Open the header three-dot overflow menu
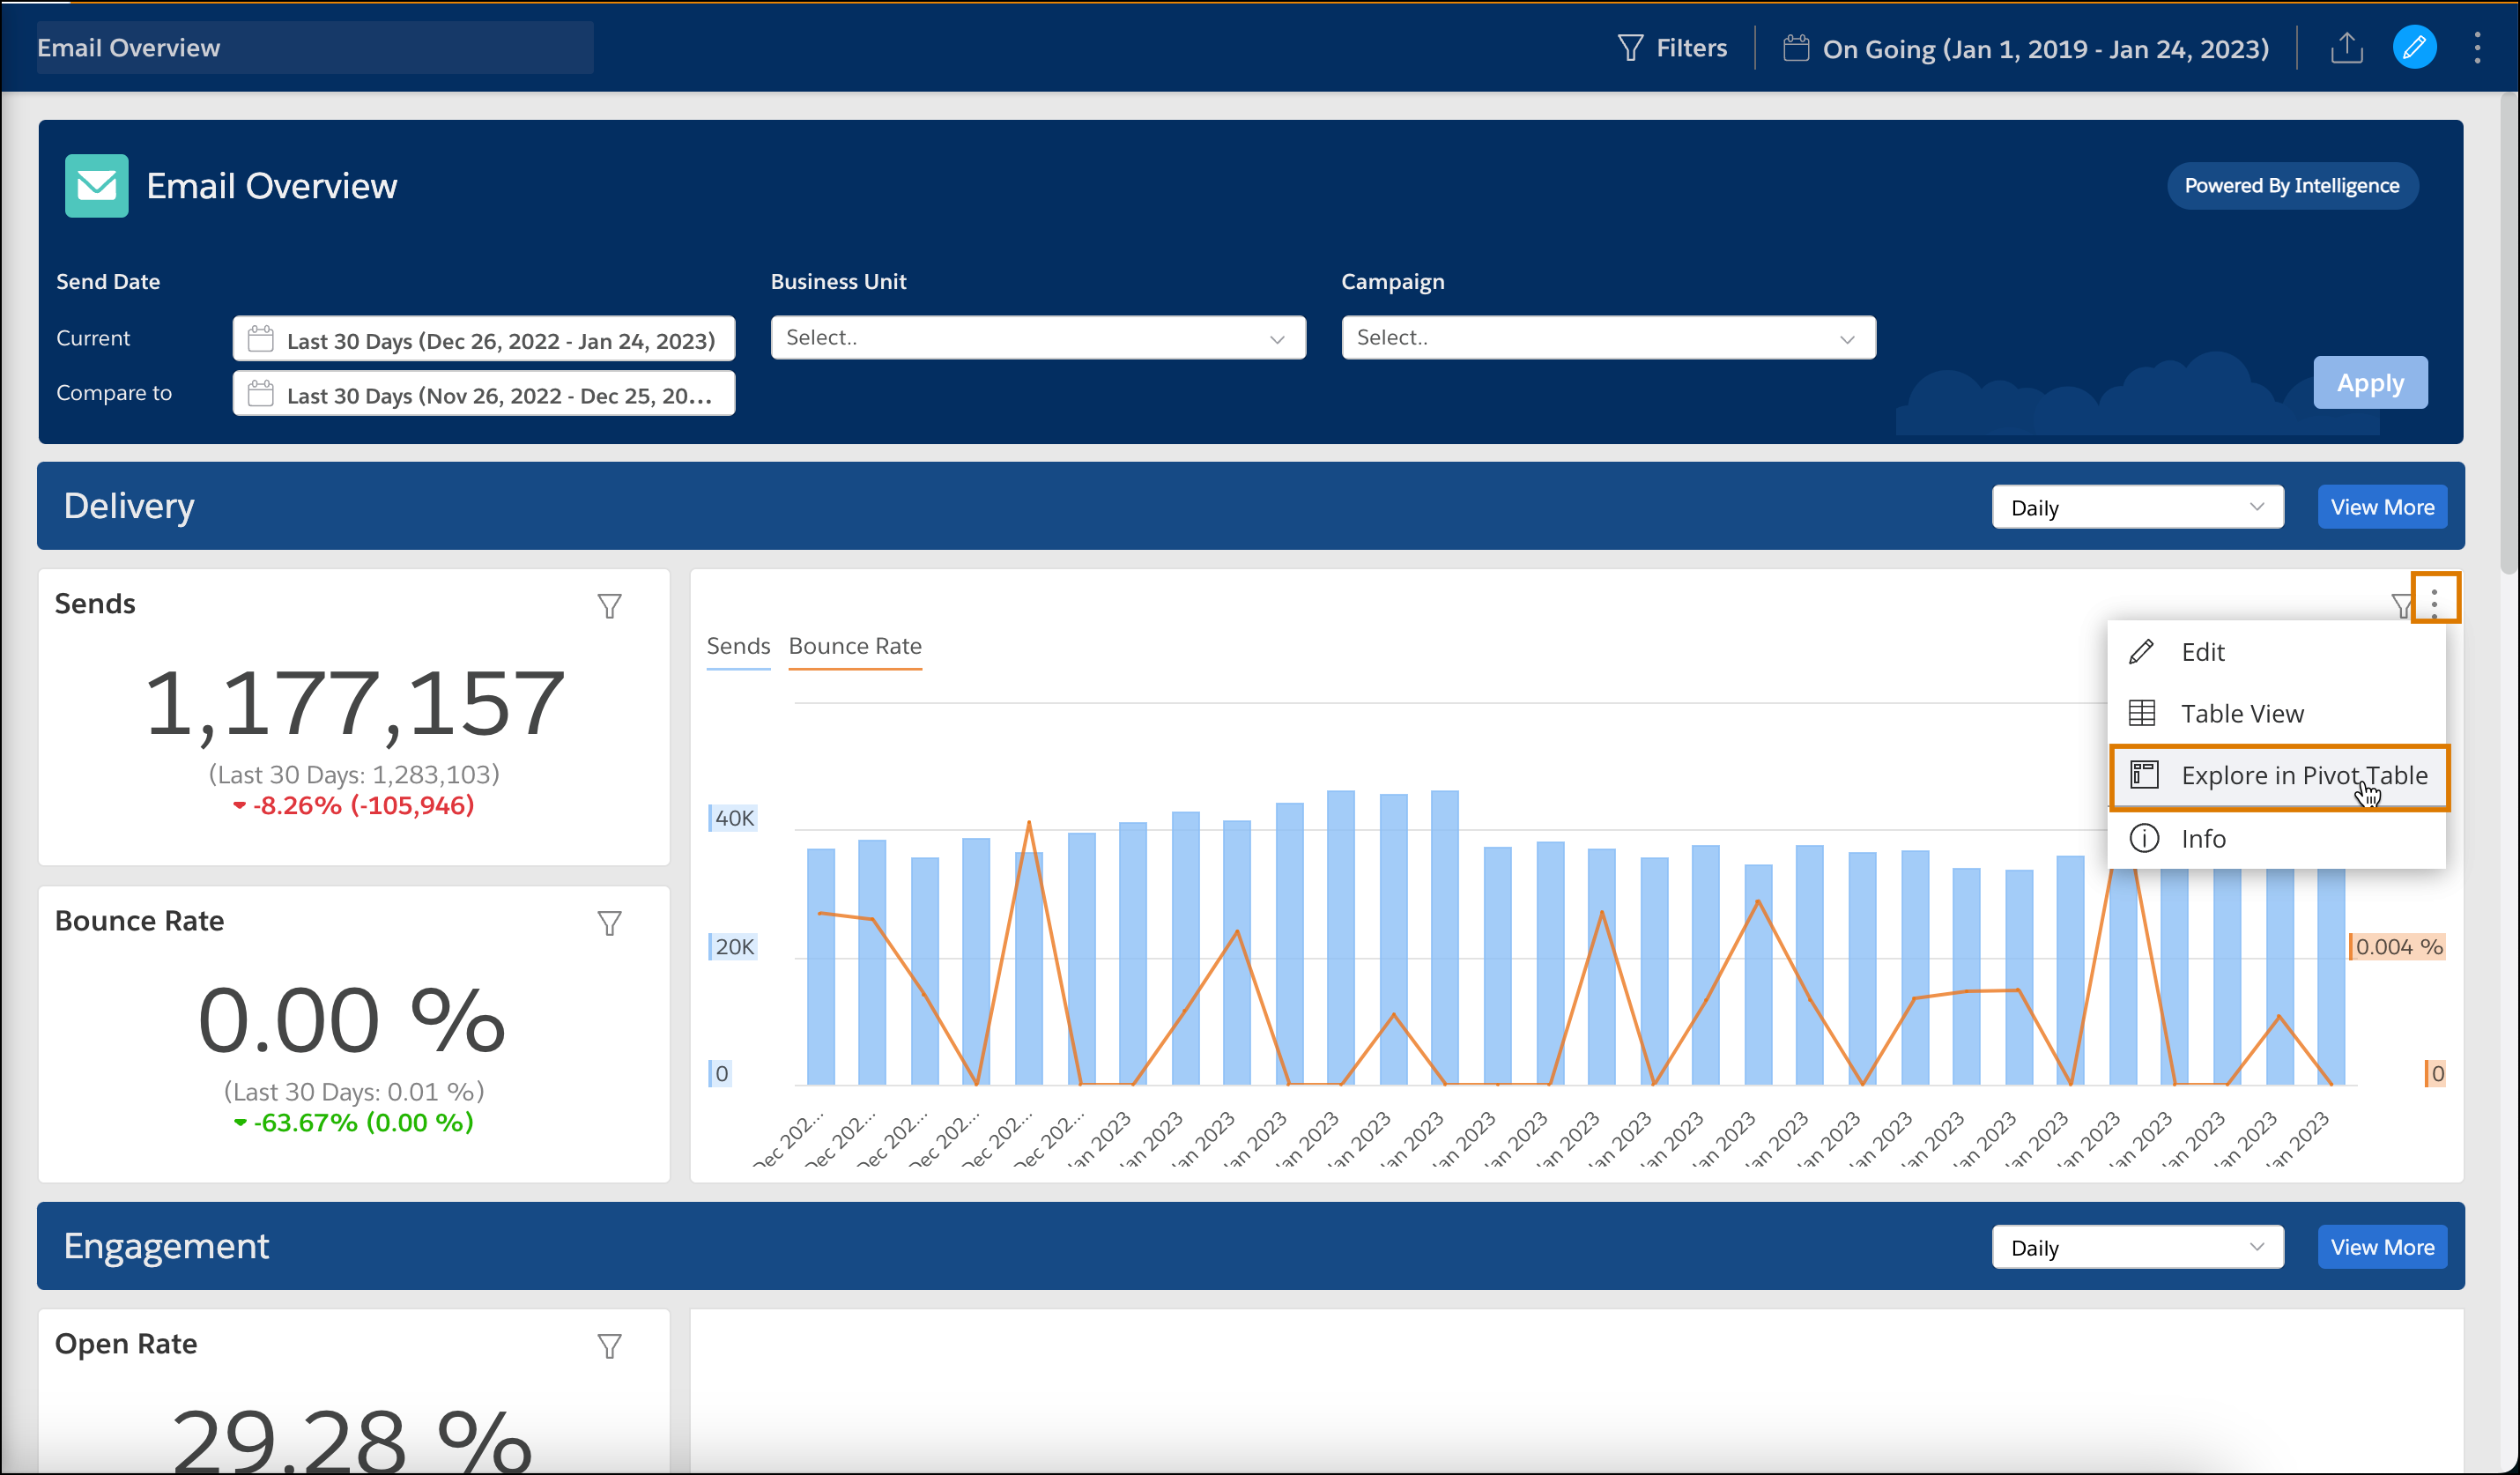 tap(2477, 47)
